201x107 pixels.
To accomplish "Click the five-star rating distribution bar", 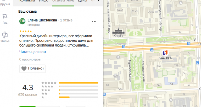I will click(79, 83).
